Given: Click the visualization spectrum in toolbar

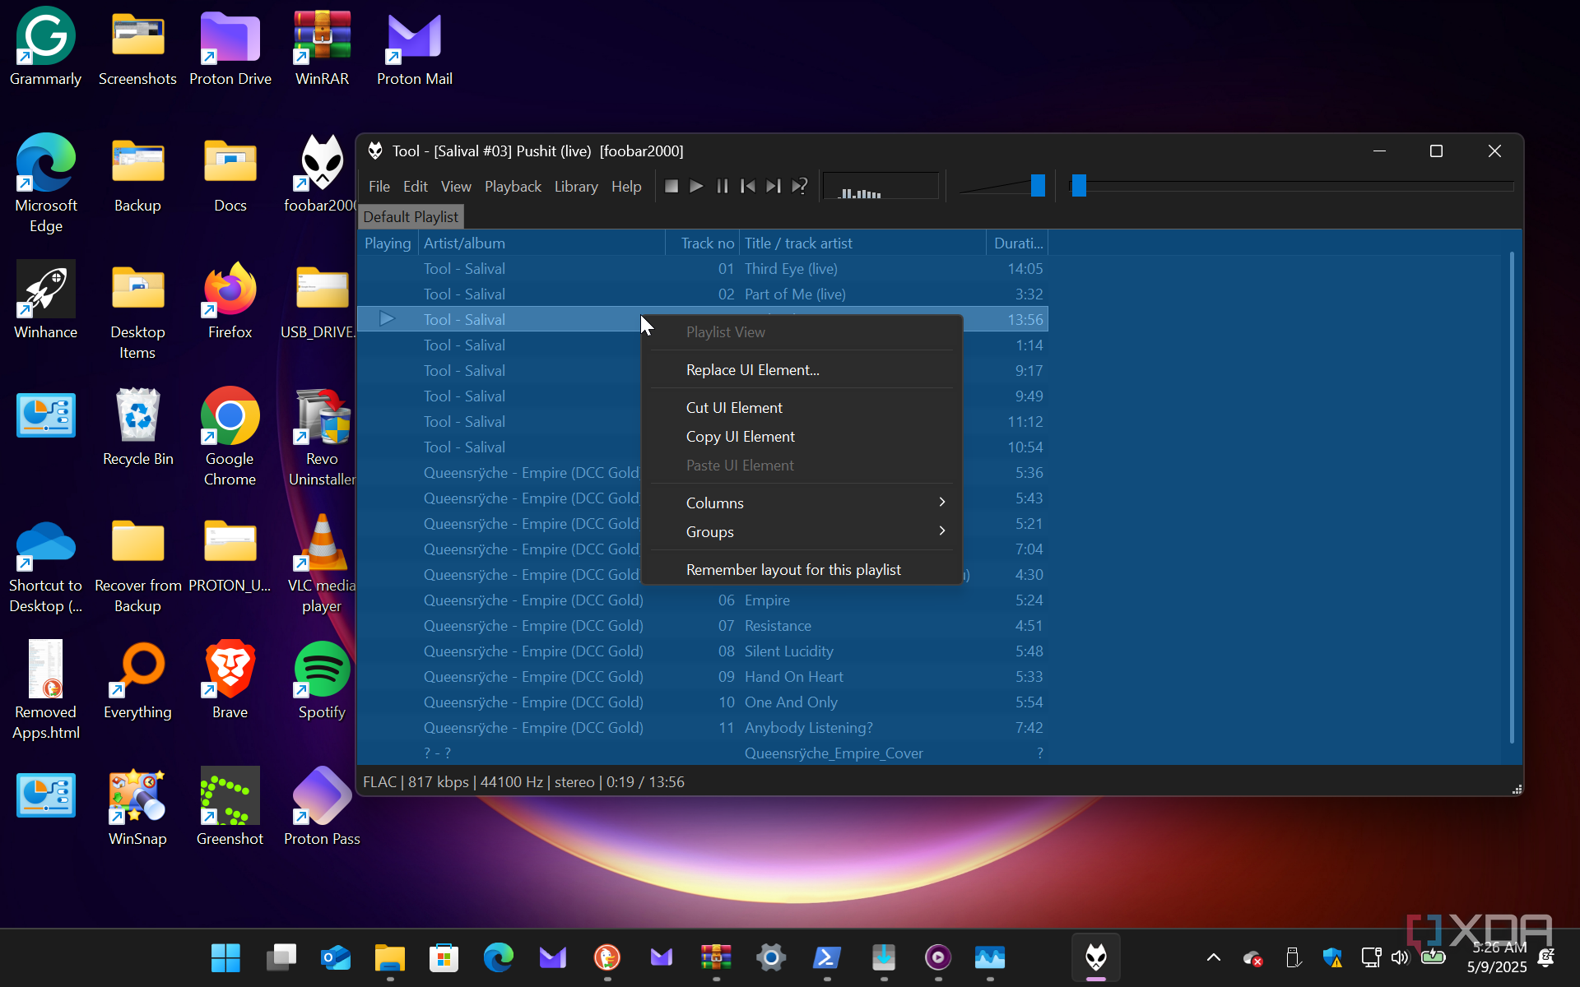Looking at the screenshot, I should point(881,186).
